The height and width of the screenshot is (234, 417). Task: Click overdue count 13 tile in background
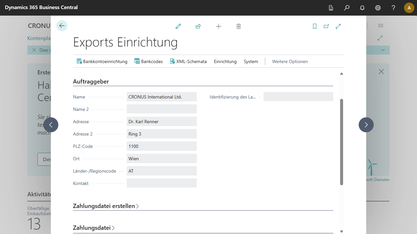pyautogui.click(x=34, y=224)
